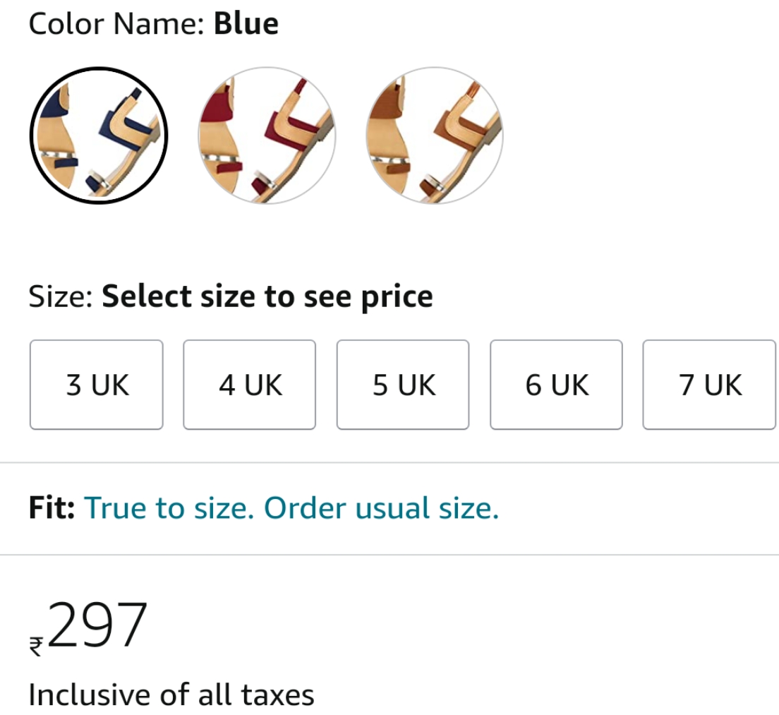Click the Size label text

(61, 296)
